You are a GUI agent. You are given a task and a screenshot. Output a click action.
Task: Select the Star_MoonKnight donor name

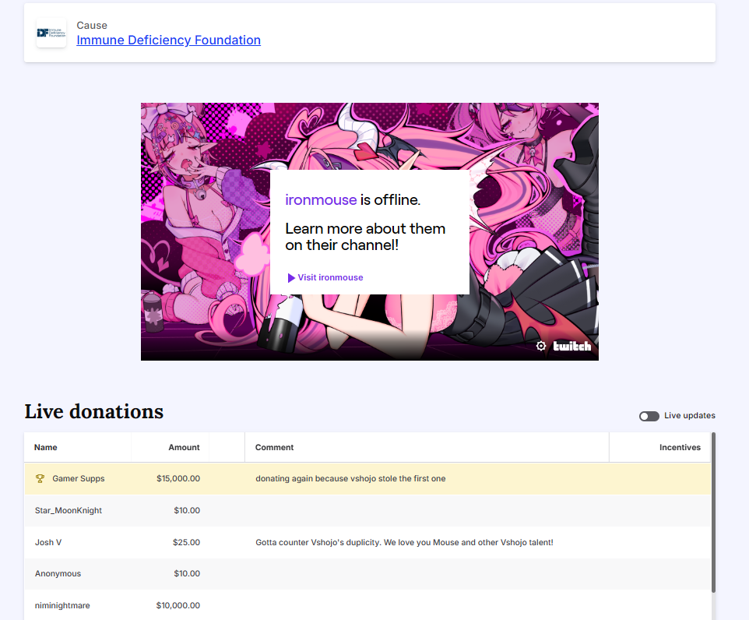click(69, 510)
